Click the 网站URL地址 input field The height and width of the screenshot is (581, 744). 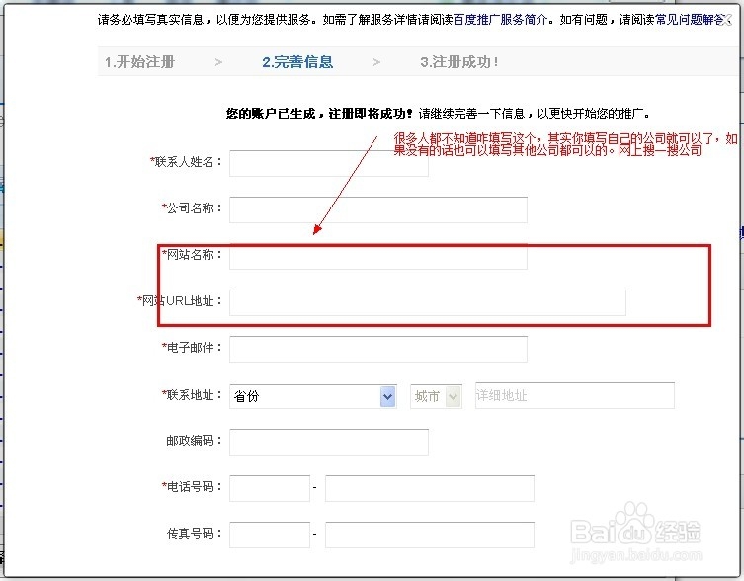point(428,302)
